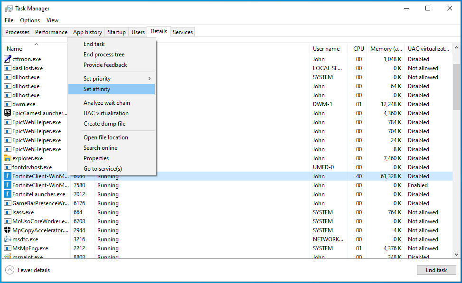Click the vertical scrollbar thumb
This screenshot has width=462, height=283.
pyautogui.click(x=456, y=87)
